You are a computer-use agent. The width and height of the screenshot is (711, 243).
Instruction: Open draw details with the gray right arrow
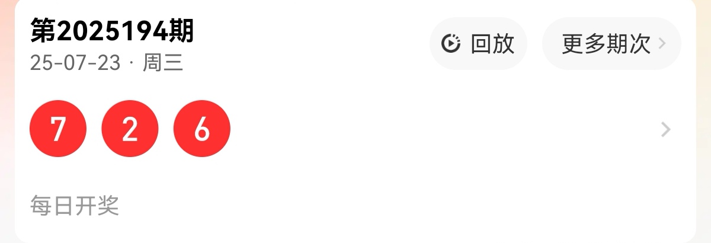coord(666,129)
